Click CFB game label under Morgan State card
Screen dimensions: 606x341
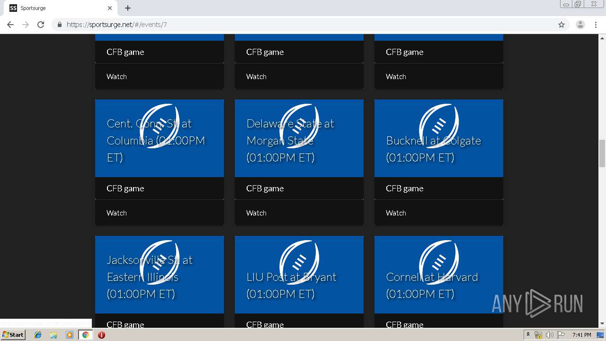(x=265, y=188)
